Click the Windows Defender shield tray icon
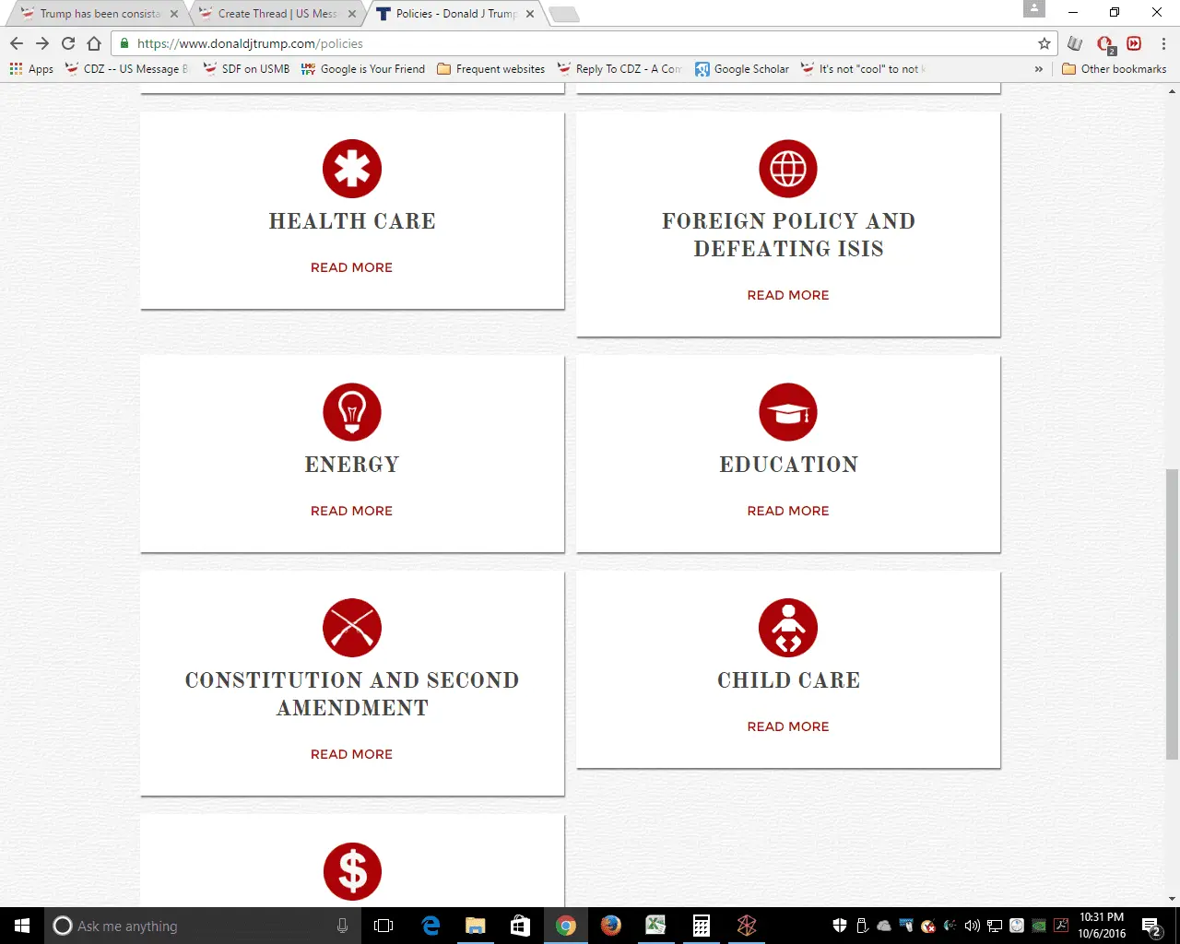The height and width of the screenshot is (944, 1180). click(840, 926)
